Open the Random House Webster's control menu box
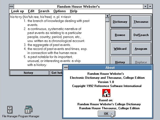The height and width of the screenshot is (120, 160). click(x=11, y=6)
